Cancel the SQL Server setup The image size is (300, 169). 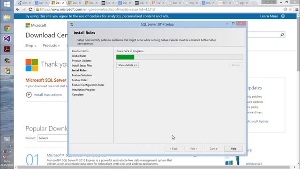(214, 149)
